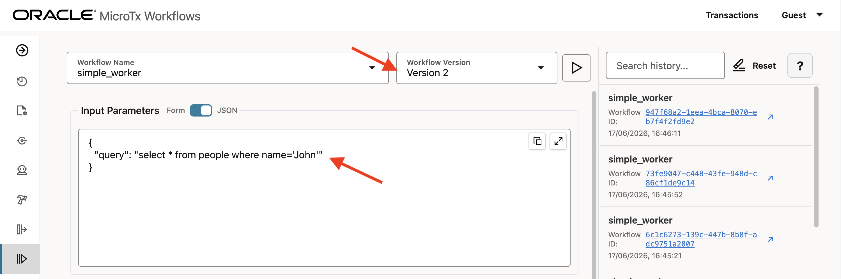Open workflow ID link 6c1c6273-139c-447b
Screen dimensions: 841x279
701,239
